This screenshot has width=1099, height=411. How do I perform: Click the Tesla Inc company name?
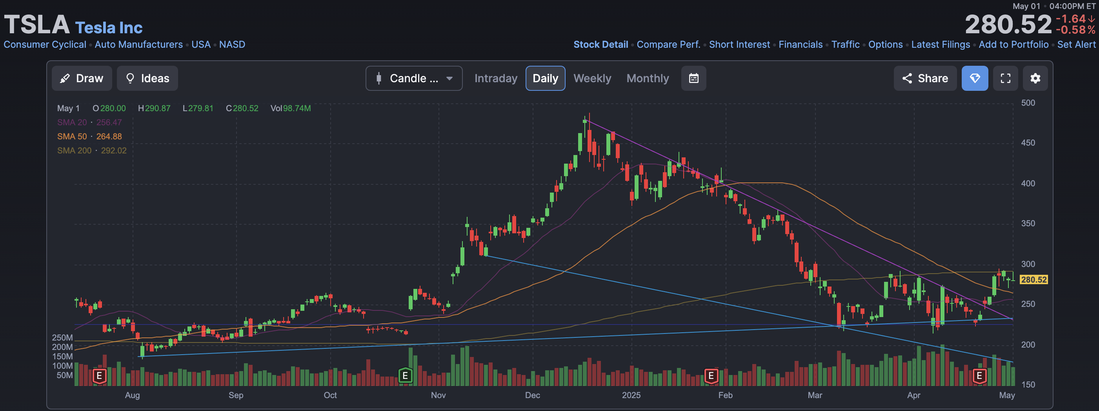coord(109,28)
